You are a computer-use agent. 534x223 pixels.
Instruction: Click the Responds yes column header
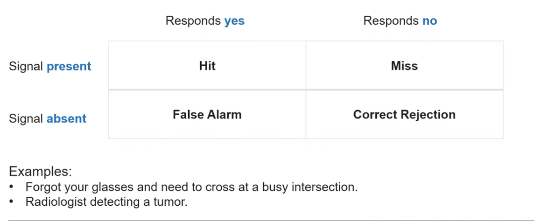click(205, 21)
